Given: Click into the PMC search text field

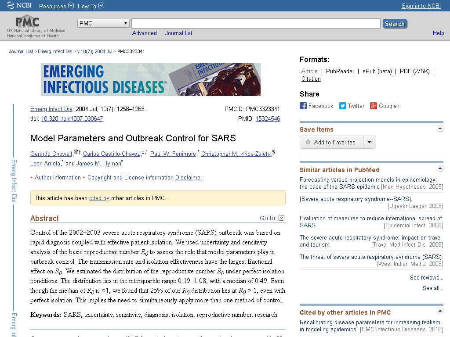Looking at the screenshot, I should (256, 24).
